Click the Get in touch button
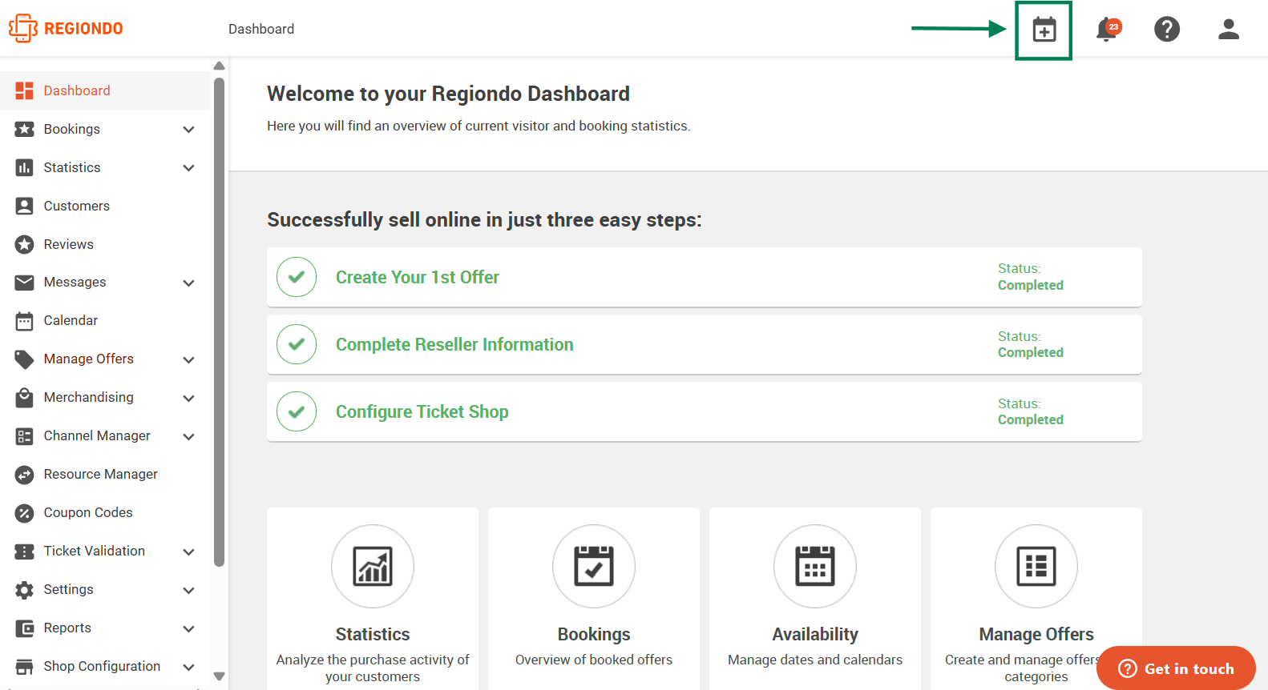 [x=1176, y=668]
